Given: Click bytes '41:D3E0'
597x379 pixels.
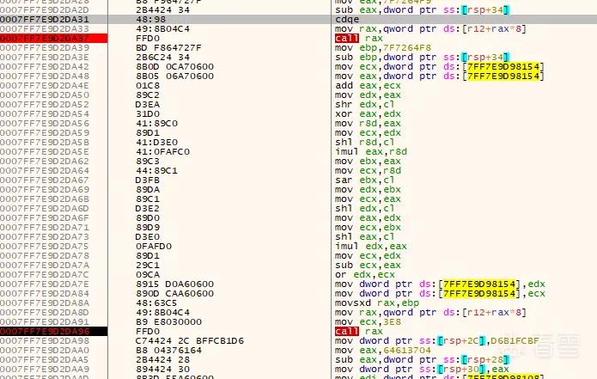Looking at the screenshot, I should (156, 142).
